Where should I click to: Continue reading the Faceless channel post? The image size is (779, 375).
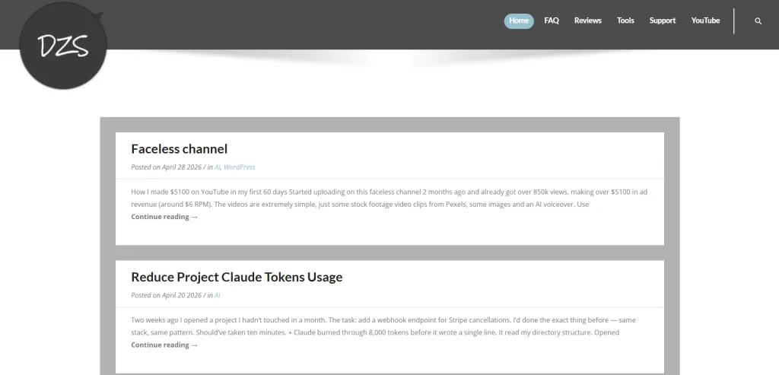(x=164, y=217)
